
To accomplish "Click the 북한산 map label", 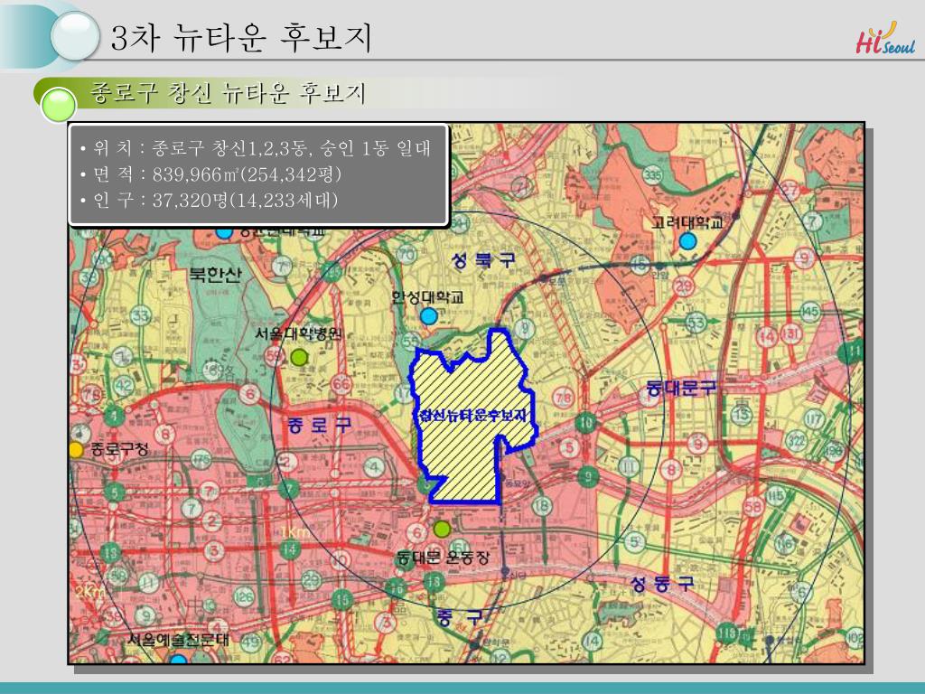I will click(x=216, y=275).
